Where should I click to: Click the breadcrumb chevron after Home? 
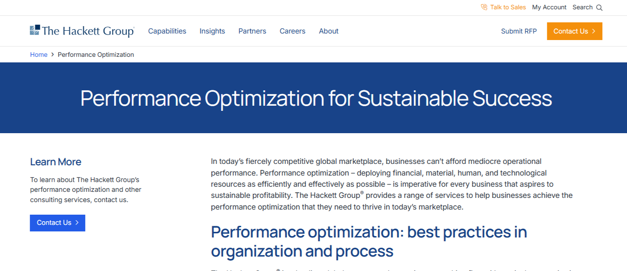pyautogui.click(x=53, y=55)
